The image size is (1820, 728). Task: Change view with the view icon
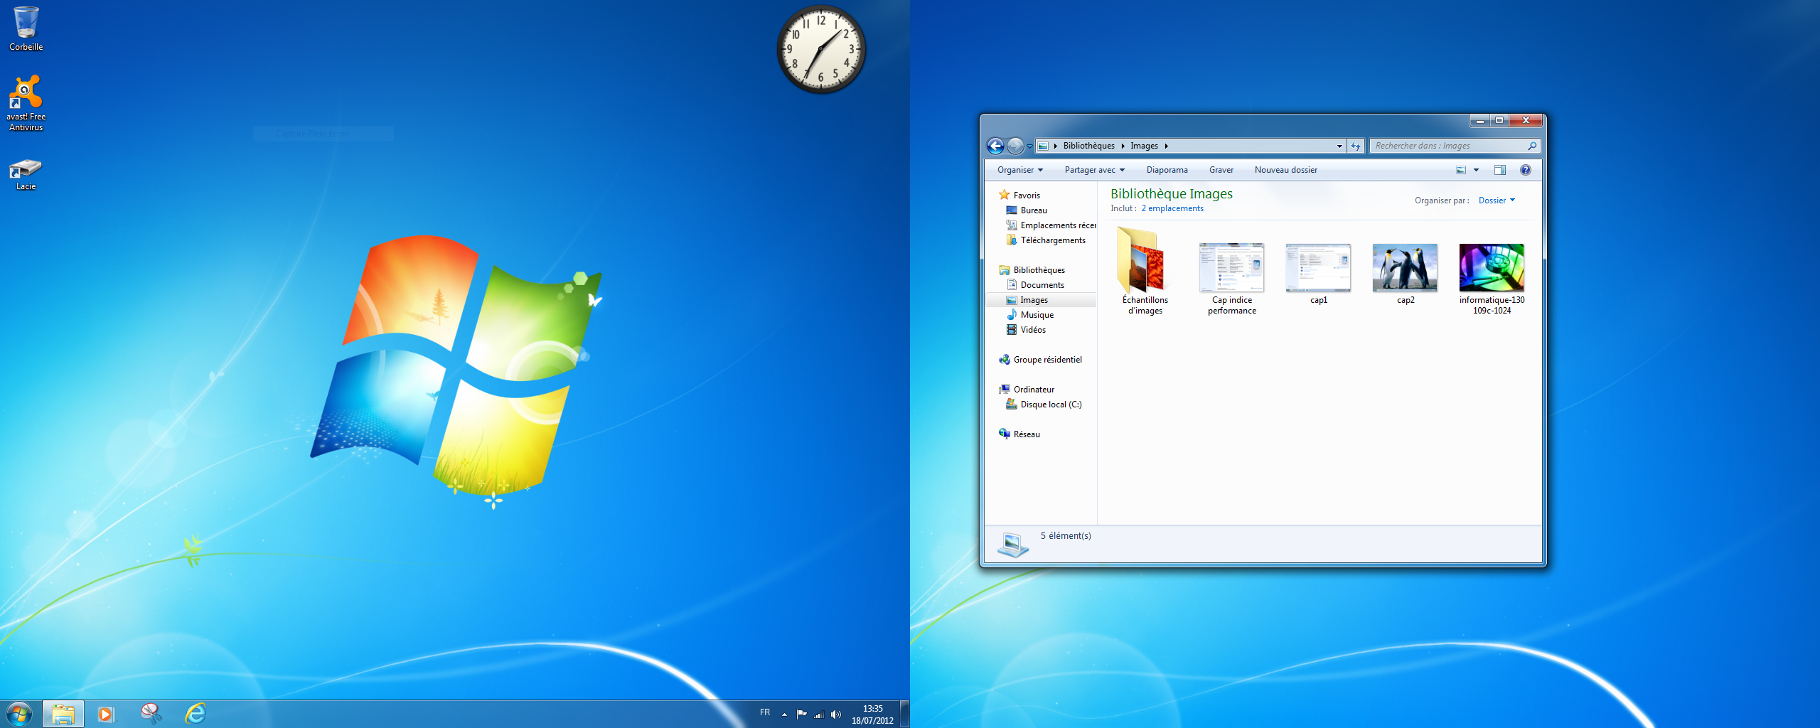pyautogui.click(x=1461, y=170)
